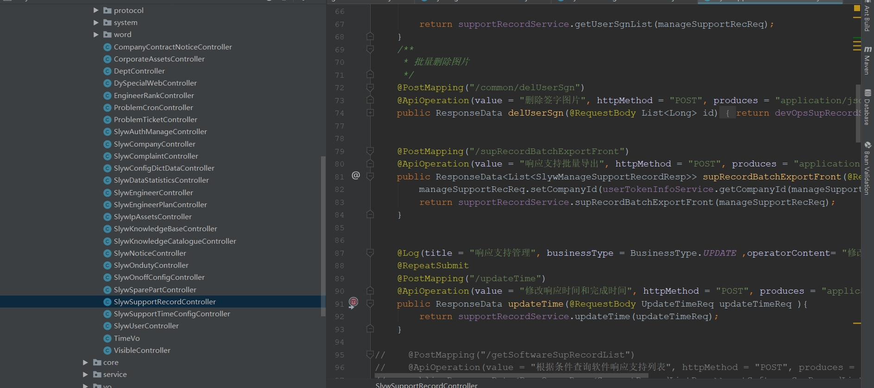Open TimeVo class

[127, 338]
